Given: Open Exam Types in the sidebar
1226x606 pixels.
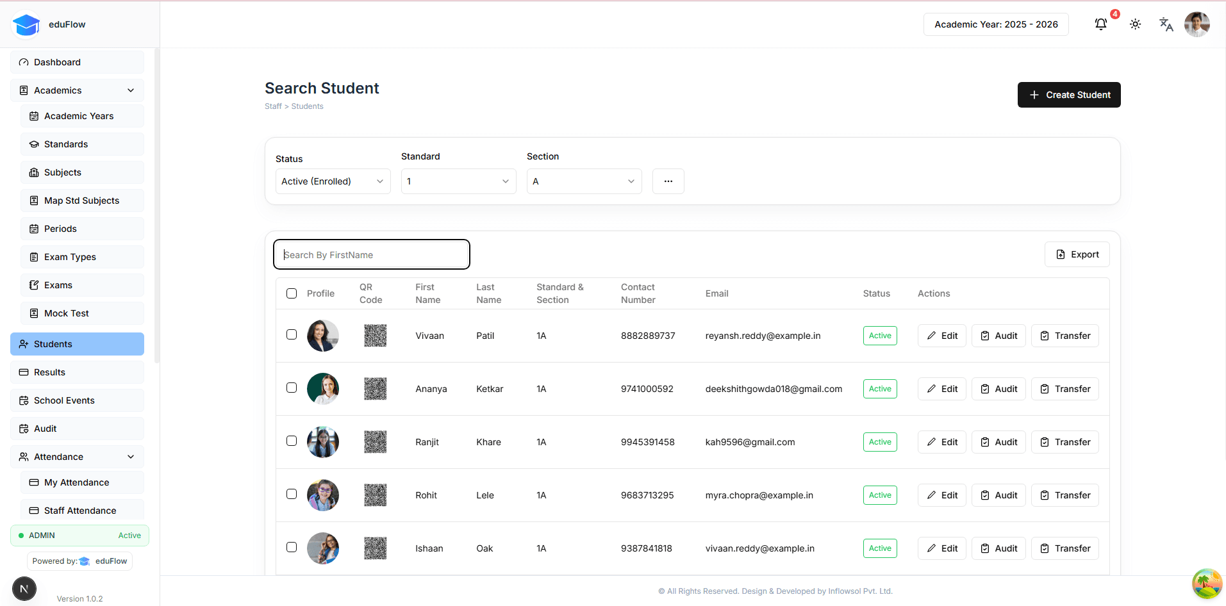Looking at the screenshot, I should click(x=82, y=257).
